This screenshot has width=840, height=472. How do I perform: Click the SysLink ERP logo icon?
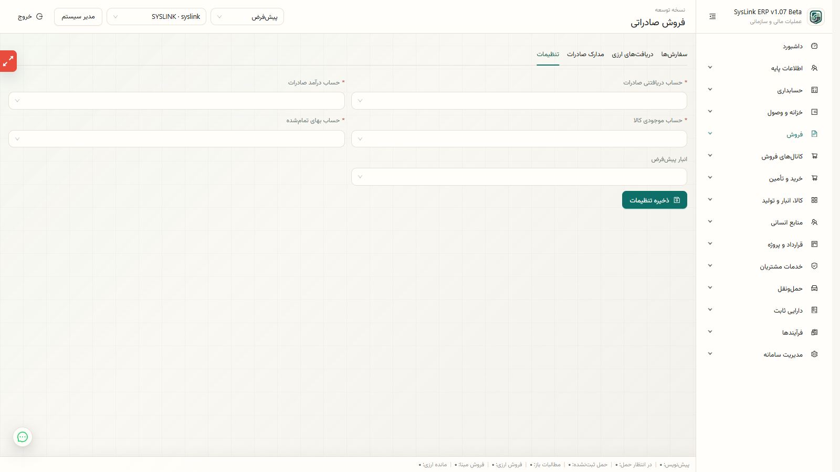[815, 17]
